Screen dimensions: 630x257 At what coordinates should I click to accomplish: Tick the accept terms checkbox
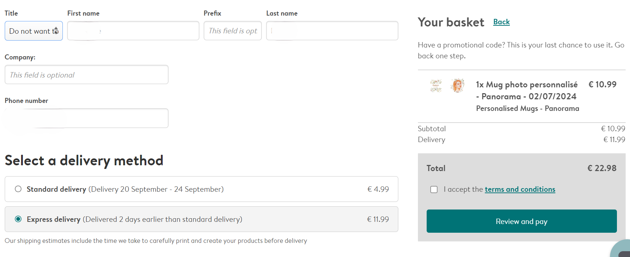pos(434,190)
